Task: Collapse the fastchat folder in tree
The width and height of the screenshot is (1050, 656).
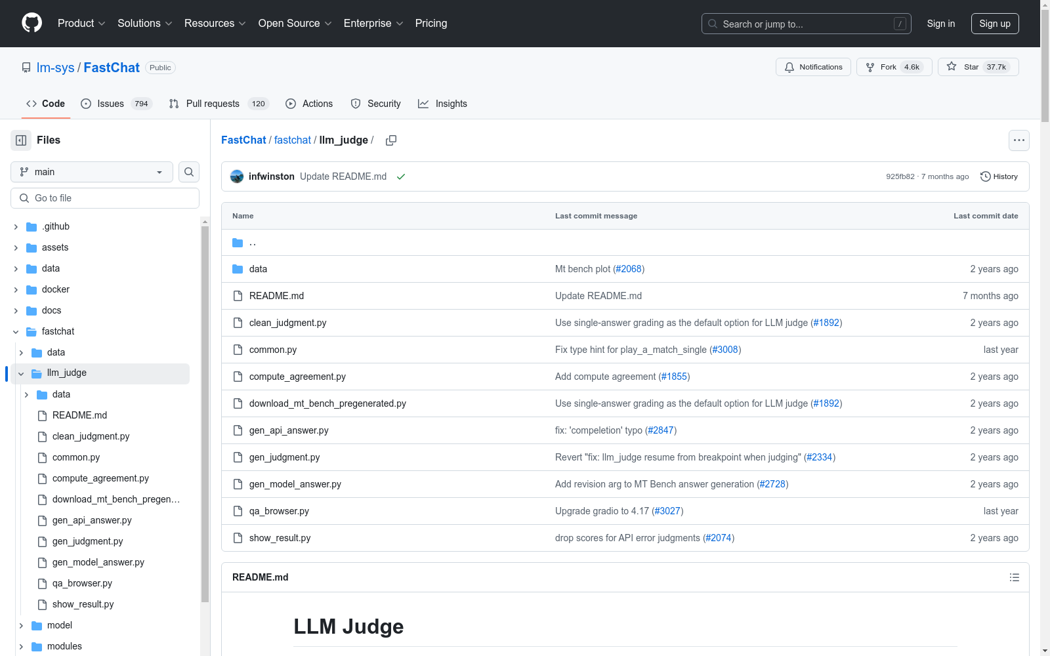Action: pyautogui.click(x=16, y=331)
